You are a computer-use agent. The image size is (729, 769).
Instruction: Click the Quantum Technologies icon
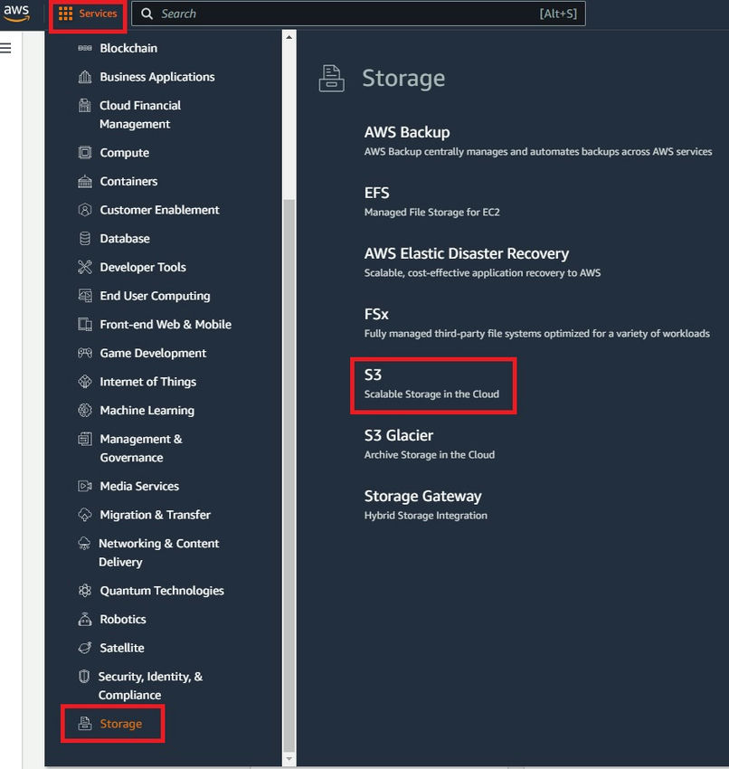point(85,591)
